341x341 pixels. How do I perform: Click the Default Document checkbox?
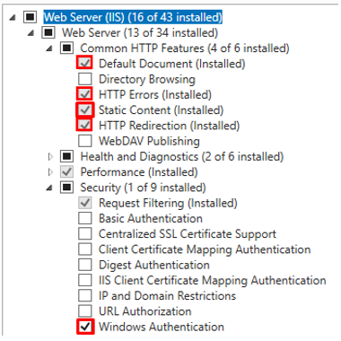click(x=85, y=64)
